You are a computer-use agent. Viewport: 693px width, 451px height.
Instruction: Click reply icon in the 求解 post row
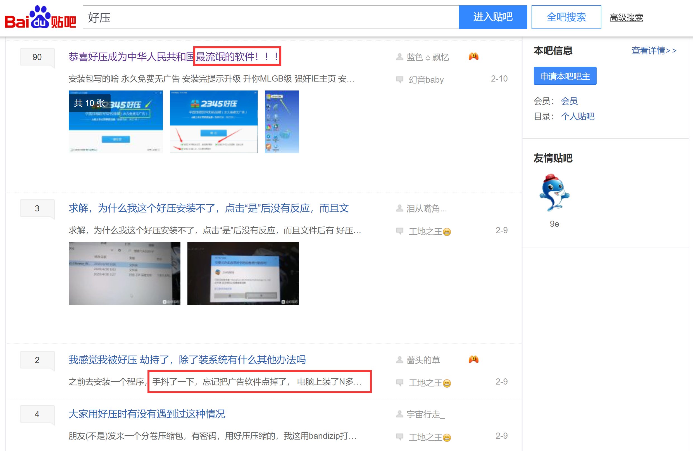coord(399,231)
